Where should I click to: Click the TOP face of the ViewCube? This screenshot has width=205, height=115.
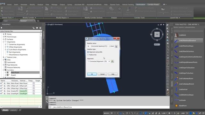click(157, 34)
